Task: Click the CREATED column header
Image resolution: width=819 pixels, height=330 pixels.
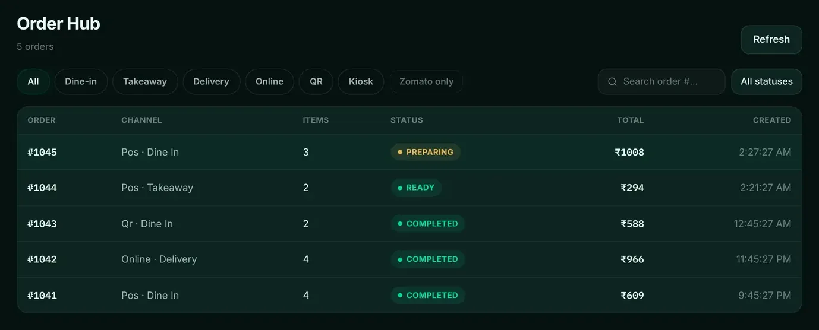Action: (x=772, y=120)
